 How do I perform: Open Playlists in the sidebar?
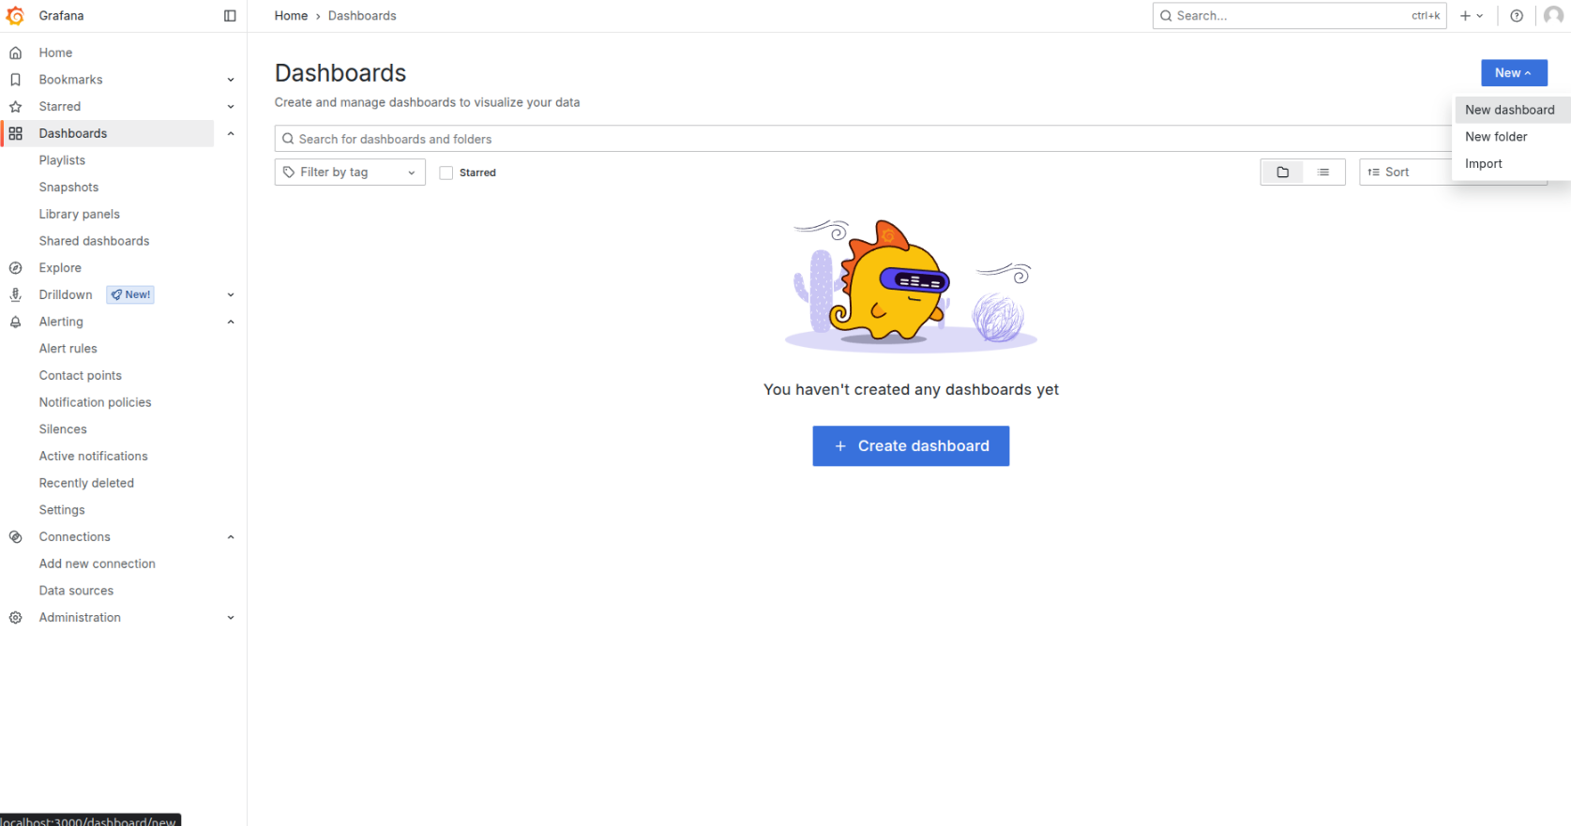(x=62, y=160)
